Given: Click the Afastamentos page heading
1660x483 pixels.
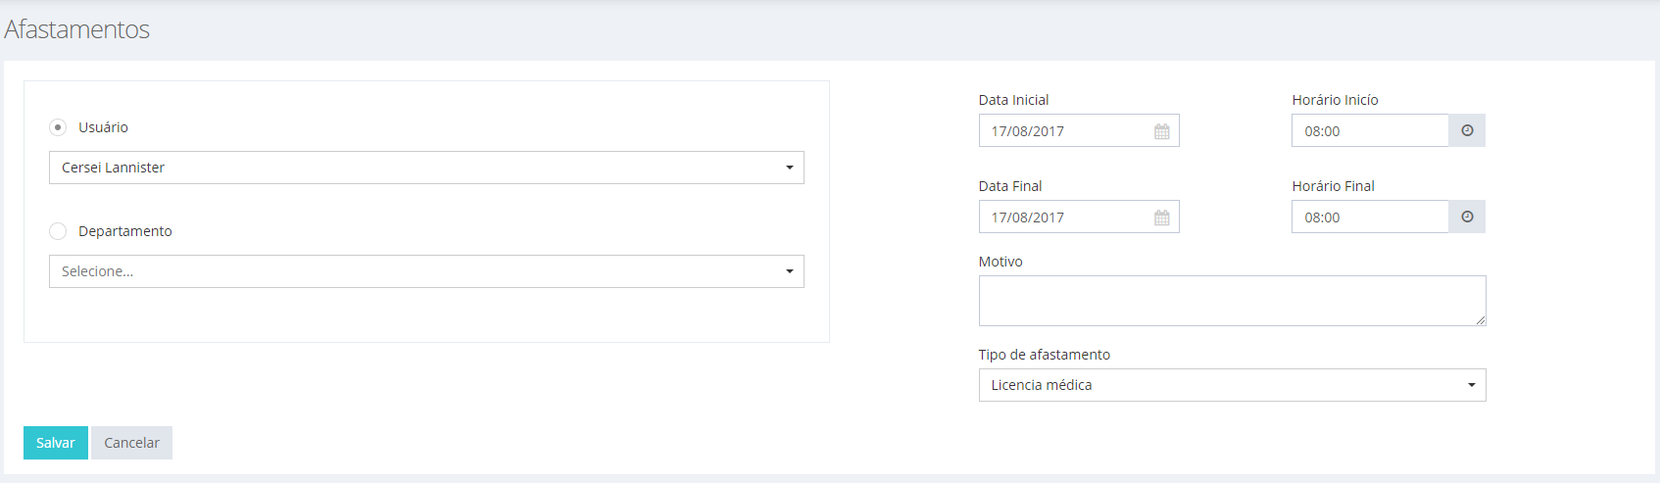Looking at the screenshot, I should (76, 29).
